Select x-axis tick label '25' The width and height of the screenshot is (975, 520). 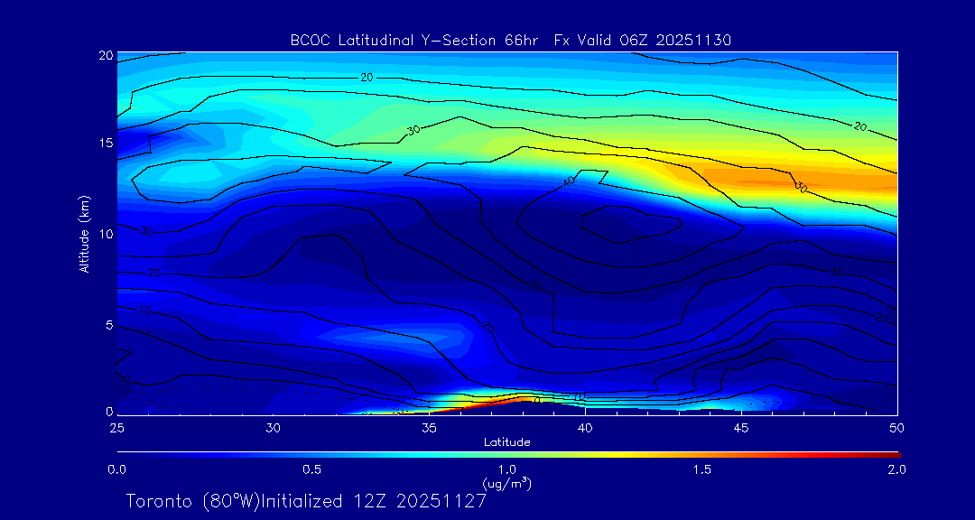[116, 428]
